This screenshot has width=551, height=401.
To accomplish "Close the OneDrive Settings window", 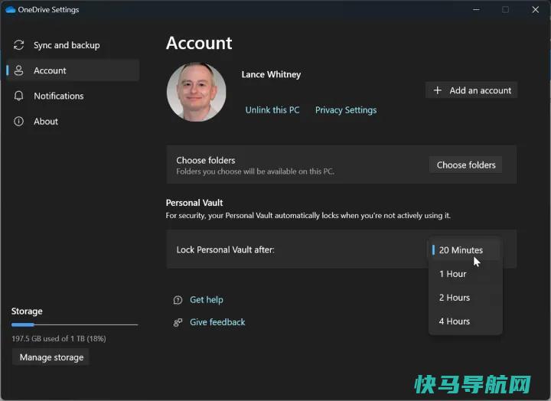I will 535,9.
